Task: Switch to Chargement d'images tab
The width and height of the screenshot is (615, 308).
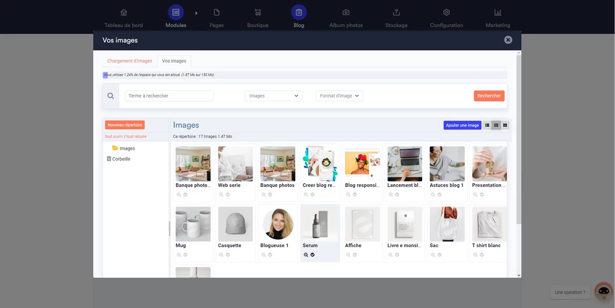Action: click(x=130, y=61)
